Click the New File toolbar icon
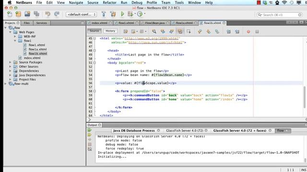This screenshot has height=172, width=307. click(x=10, y=14)
